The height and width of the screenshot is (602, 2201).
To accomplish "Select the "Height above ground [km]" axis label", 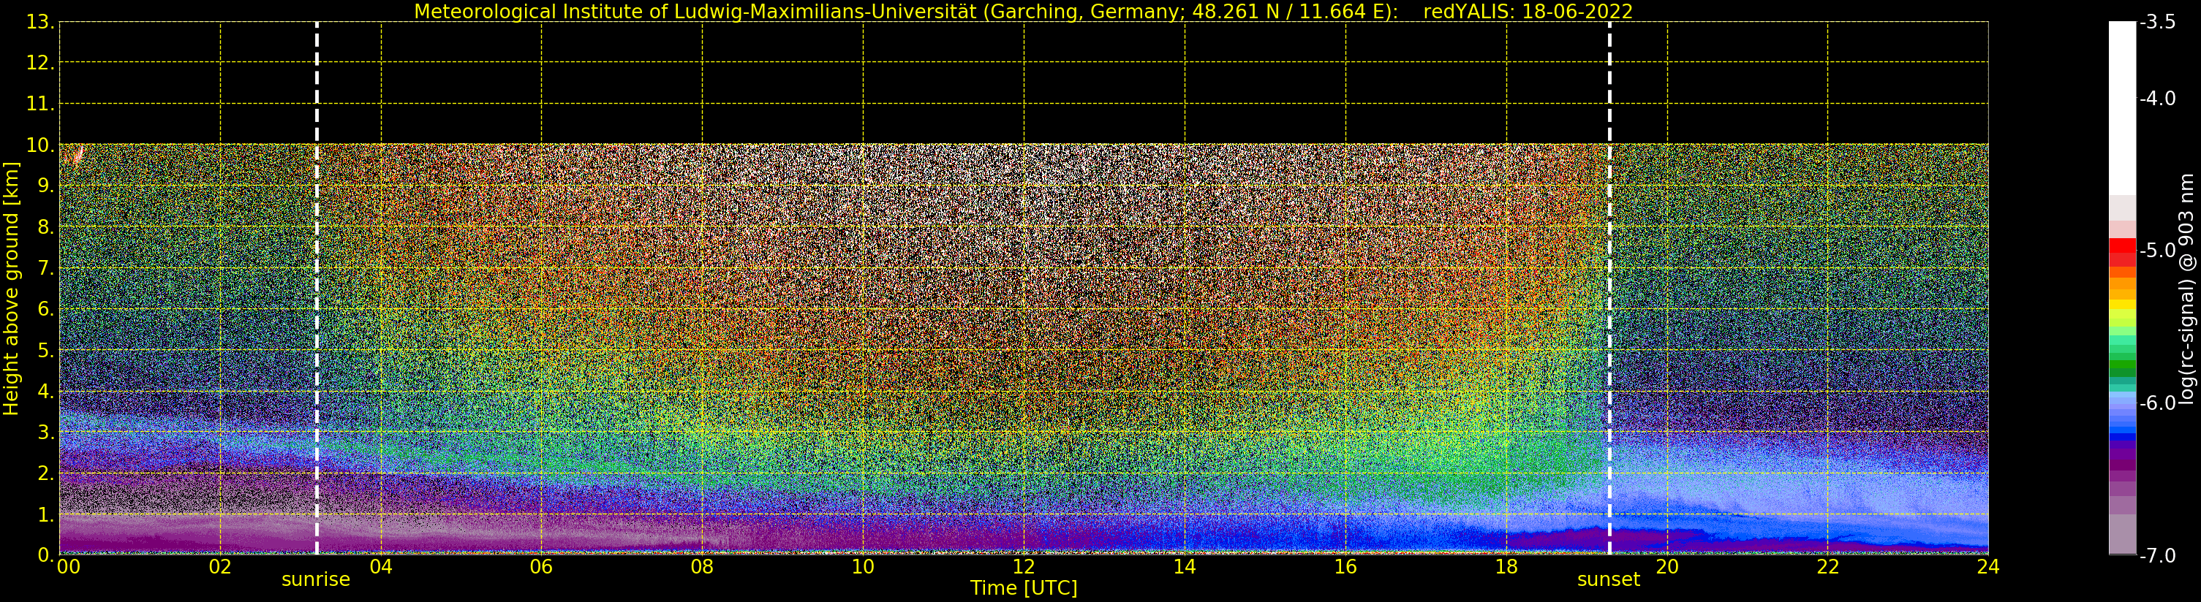I will [11, 289].
